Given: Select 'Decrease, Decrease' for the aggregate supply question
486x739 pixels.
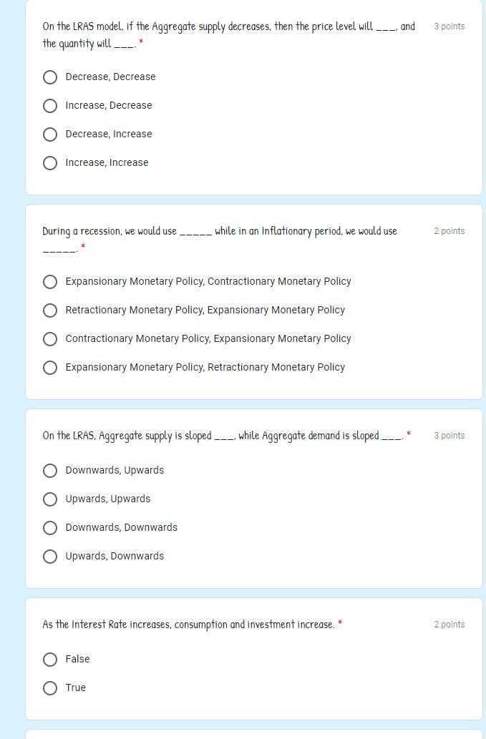Looking at the screenshot, I should 50,77.
